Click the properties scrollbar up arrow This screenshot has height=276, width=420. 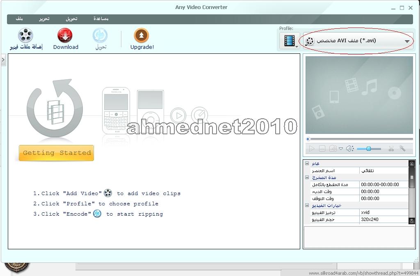pos(412,163)
